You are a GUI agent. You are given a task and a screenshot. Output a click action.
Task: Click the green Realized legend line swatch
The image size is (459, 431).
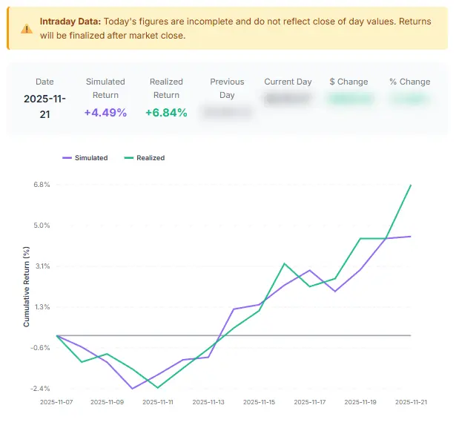pos(128,158)
